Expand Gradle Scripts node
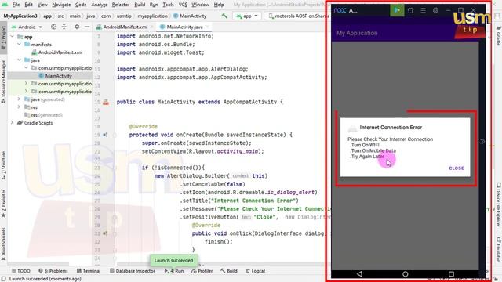The height and width of the screenshot is (282, 502). pos(13,123)
